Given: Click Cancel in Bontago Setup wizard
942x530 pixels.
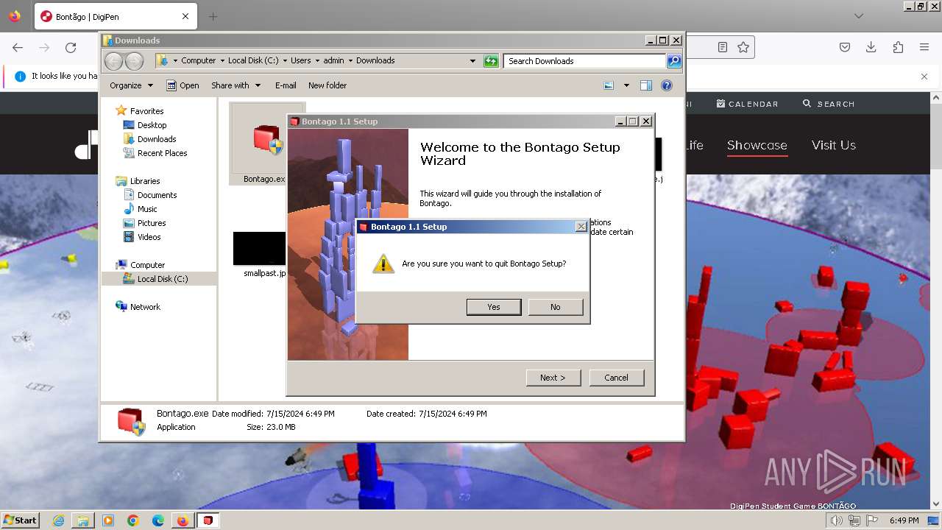Looking at the screenshot, I should [616, 378].
